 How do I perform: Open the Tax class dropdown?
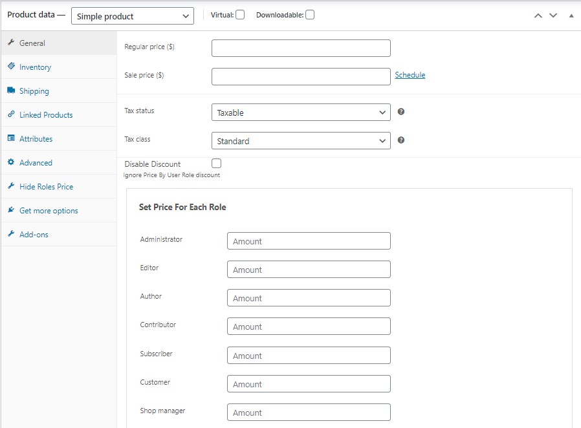301,140
